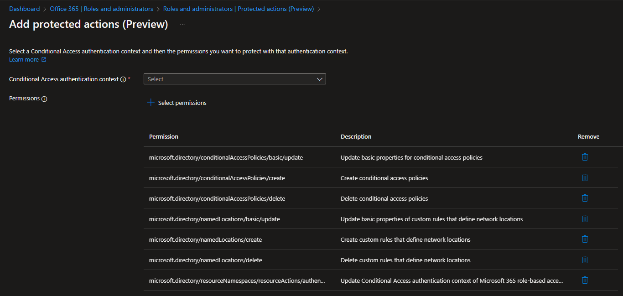This screenshot has width=623, height=296.
Task: Delete the conditionalAccessPolicies/create row using trash icon
Action: (x=585, y=177)
